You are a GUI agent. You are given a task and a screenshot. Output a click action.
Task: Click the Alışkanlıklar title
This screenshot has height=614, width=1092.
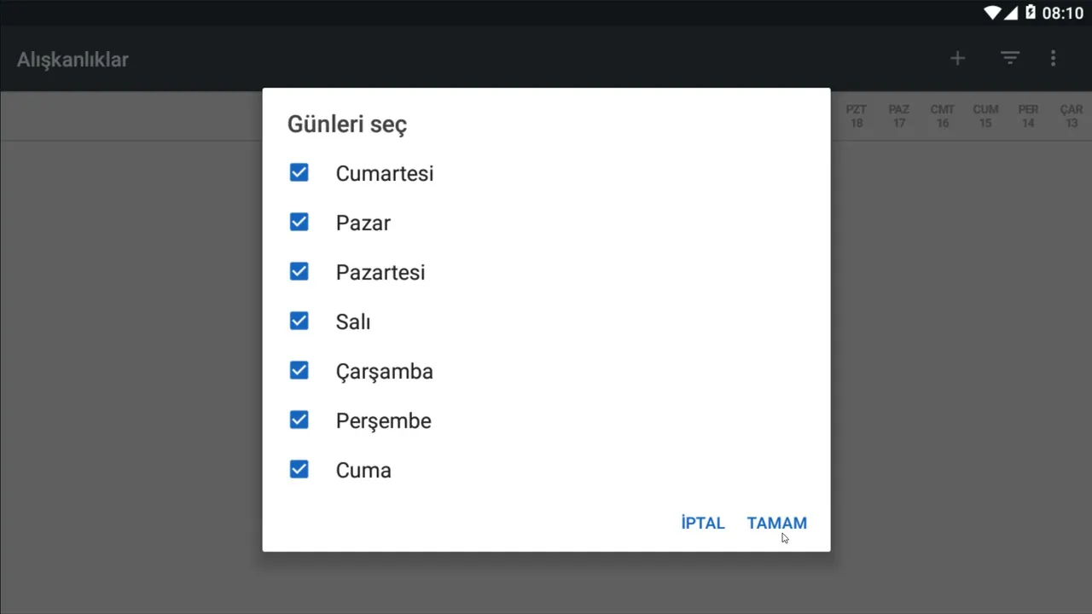point(73,60)
